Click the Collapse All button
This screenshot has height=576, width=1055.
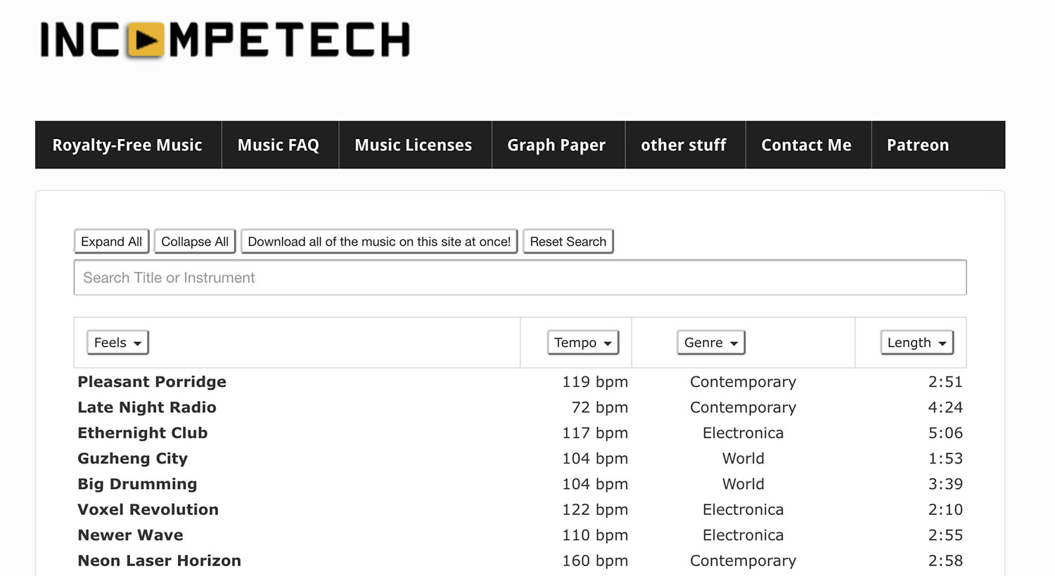[194, 241]
